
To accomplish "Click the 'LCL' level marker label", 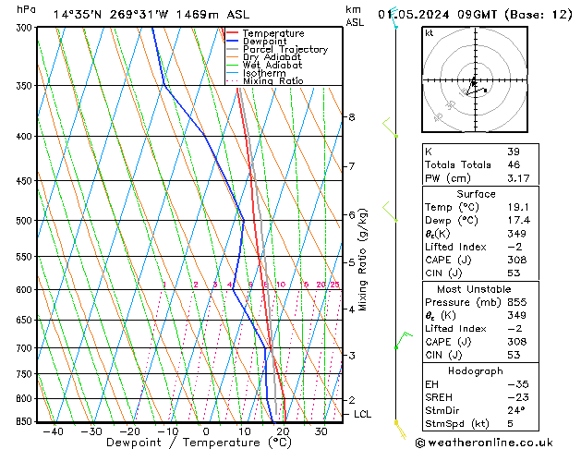I will point(362,414).
